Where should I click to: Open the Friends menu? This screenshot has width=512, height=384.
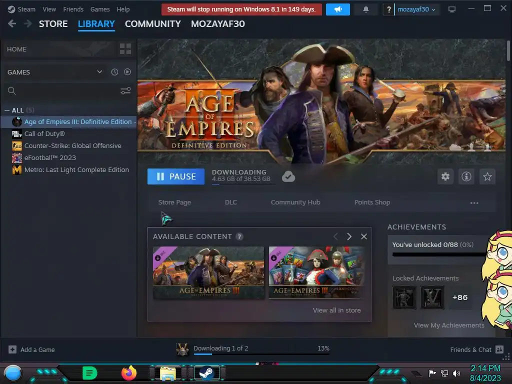(x=73, y=9)
